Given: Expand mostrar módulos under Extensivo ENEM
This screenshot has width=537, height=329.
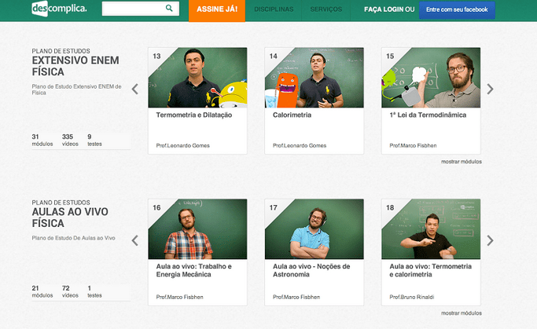Looking at the screenshot, I should tap(461, 162).
